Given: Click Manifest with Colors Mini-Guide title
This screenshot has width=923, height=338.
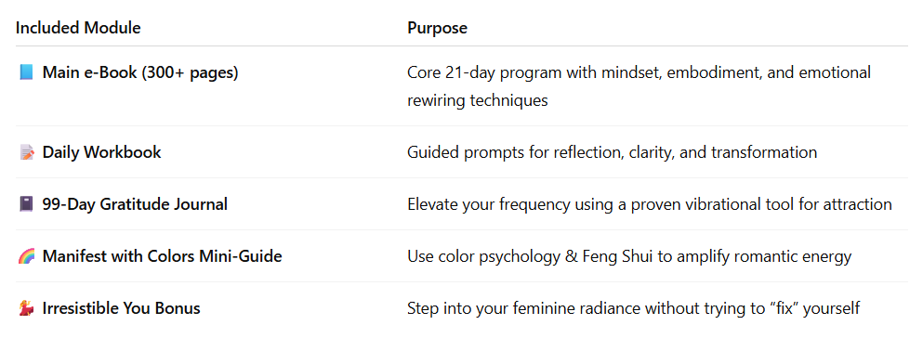Looking at the screenshot, I should tap(162, 256).
